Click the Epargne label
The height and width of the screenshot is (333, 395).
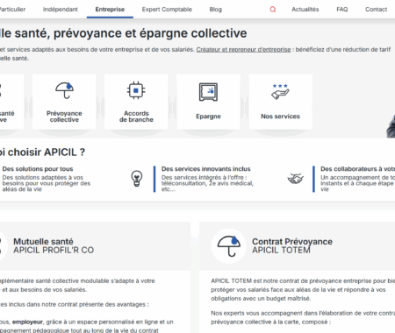tap(208, 117)
